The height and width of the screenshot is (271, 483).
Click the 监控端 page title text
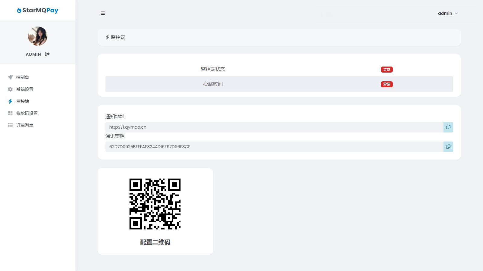pos(118,37)
